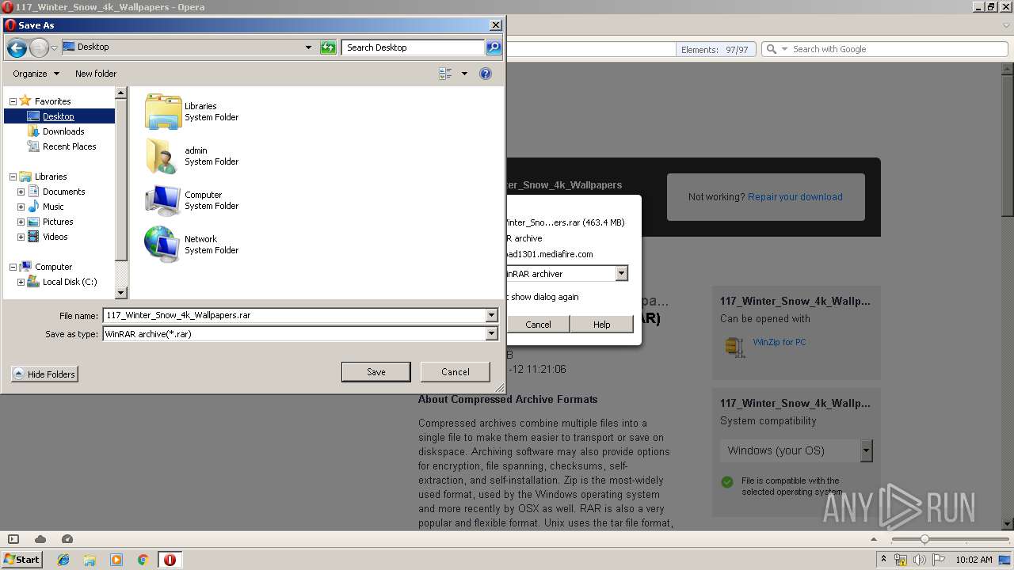The height and width of the screenshot is (570, 1014).
Task: Open the Help question-mark icon in Save As
Action: 486,74
